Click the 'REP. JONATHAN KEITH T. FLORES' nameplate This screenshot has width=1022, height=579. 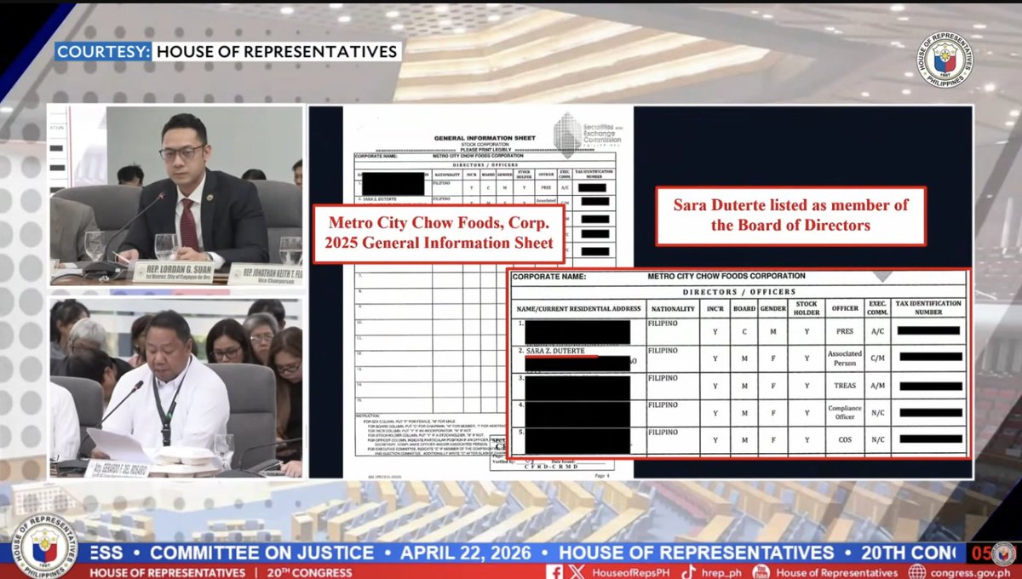pyautogui.click(x=266, y=274)
